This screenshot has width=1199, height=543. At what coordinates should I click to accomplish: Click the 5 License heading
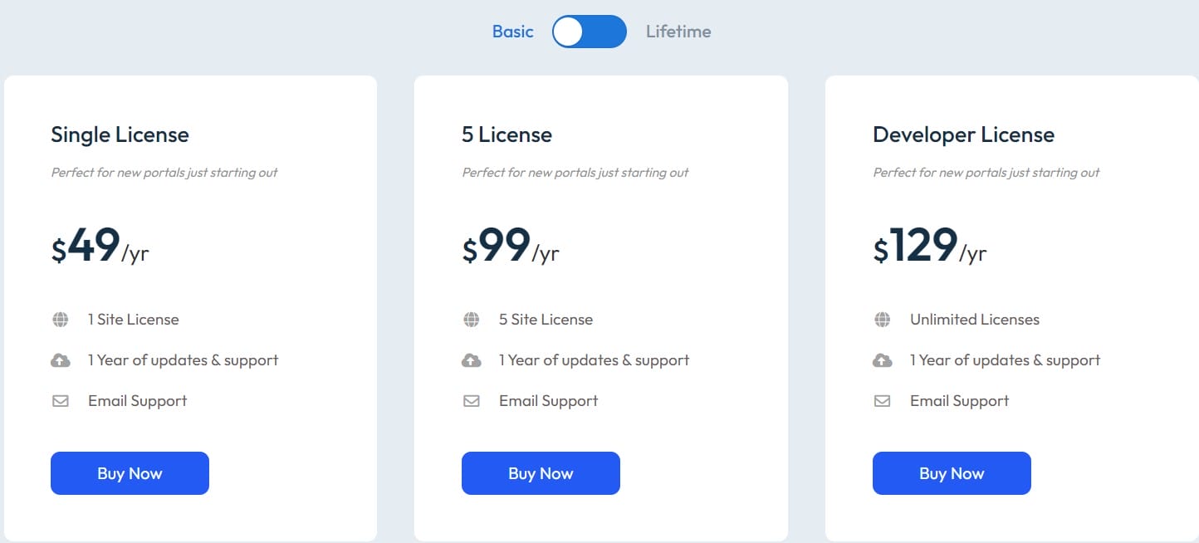tap(507, 135)
